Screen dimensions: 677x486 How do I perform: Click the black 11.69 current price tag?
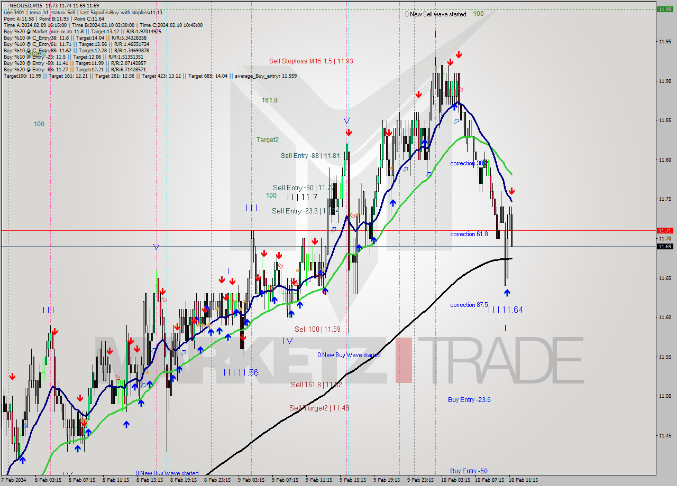pos(664,246)
